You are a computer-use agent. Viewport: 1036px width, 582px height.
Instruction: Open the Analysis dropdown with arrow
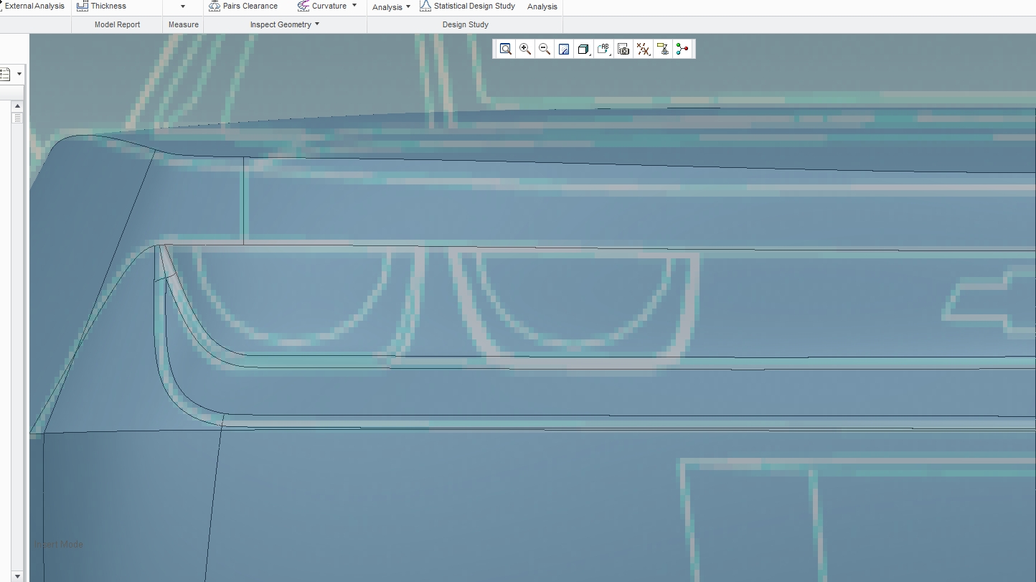(392, 7)
